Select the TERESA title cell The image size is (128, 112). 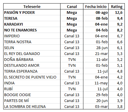[x=32, y=18]
